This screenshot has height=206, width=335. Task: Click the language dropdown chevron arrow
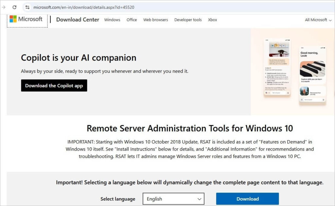(199, 199)
